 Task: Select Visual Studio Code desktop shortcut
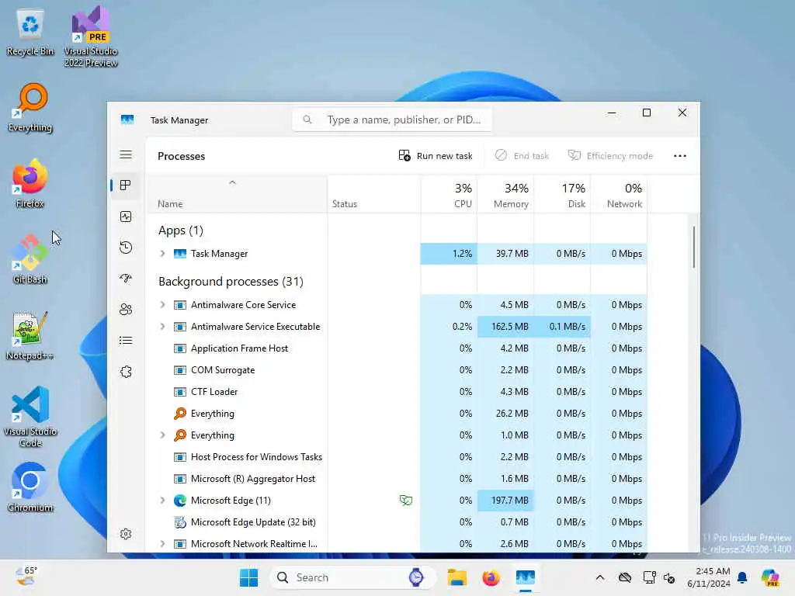point(30,417)
